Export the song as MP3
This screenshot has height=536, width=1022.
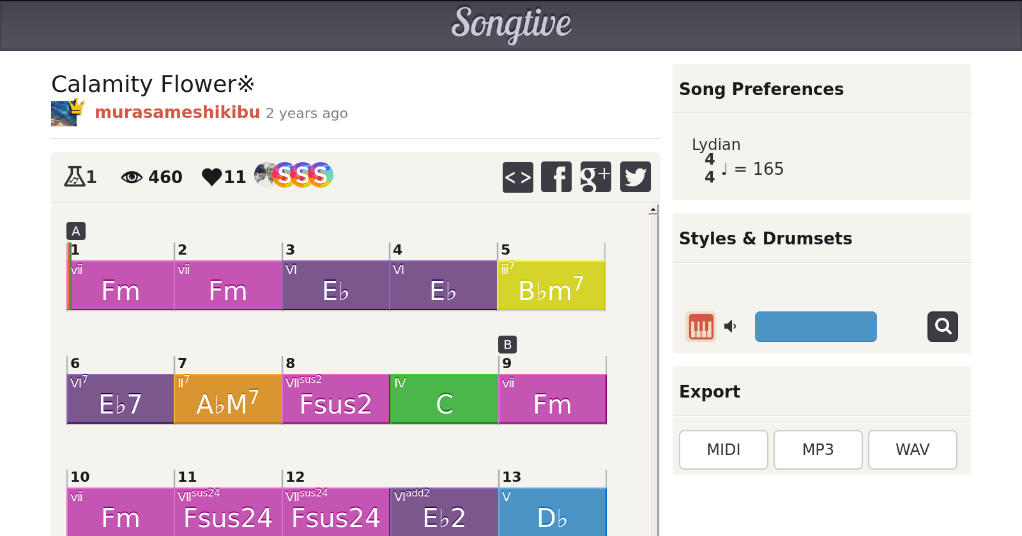[818, 450]
